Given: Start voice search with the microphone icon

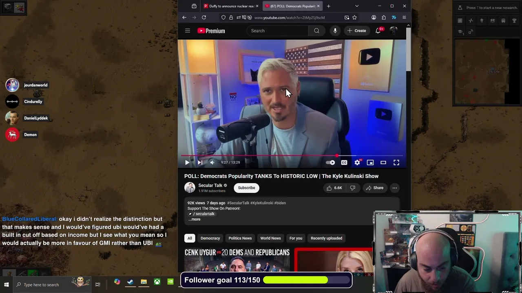Looking at the screenshot, I should click(x=335, y=31).
